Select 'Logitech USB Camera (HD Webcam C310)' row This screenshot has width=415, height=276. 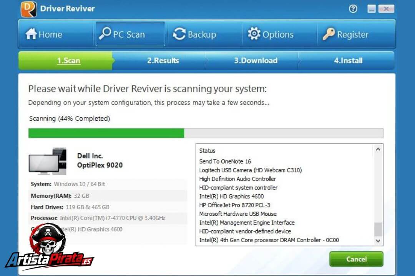point(251,170)
